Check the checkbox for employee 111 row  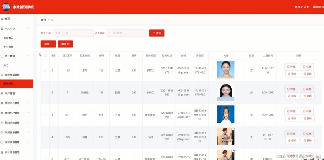45,93
